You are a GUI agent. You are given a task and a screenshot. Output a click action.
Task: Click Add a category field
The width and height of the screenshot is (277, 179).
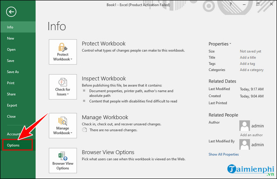(x=252, y=70)
